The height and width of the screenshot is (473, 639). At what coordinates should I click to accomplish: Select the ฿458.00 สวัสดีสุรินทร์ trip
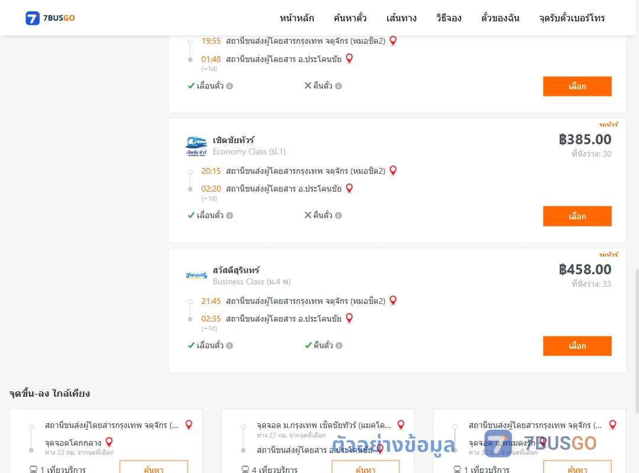[x=577, y=346]
